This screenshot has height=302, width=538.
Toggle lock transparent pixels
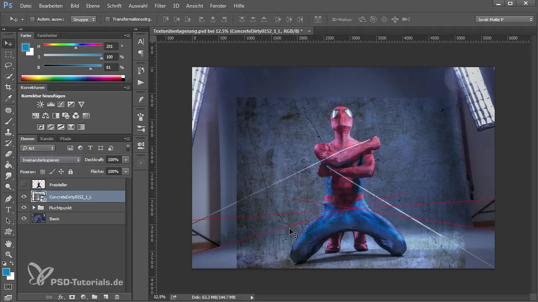pos(42,172)
